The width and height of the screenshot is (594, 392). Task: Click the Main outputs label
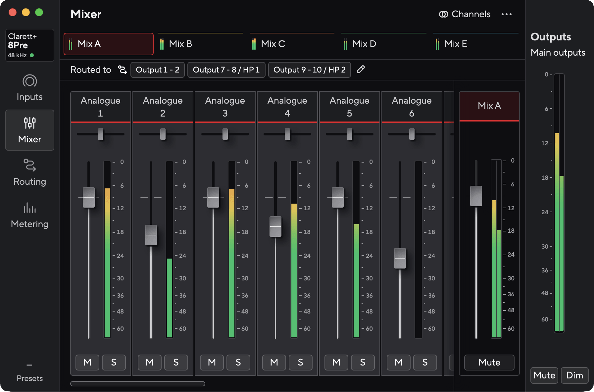tap(558, 53)
